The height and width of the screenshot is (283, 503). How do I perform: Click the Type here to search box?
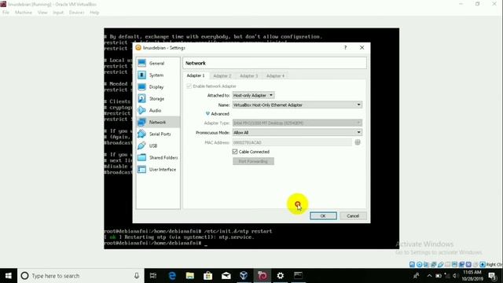click(x=80, y=276)
